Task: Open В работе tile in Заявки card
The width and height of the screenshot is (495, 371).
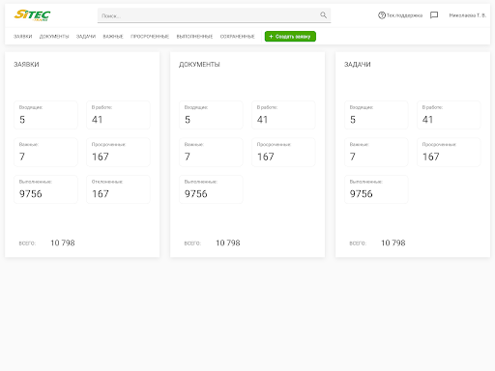Action: pos(118,115)
